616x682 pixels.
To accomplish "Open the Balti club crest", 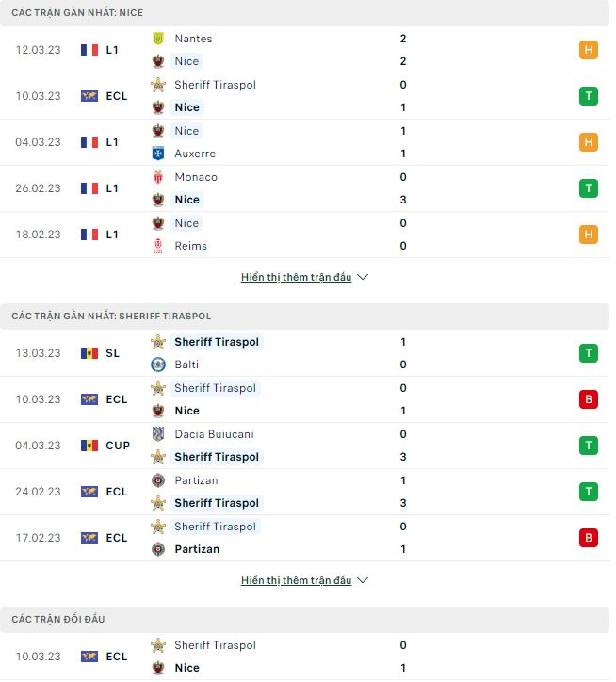I will [158, 365].
